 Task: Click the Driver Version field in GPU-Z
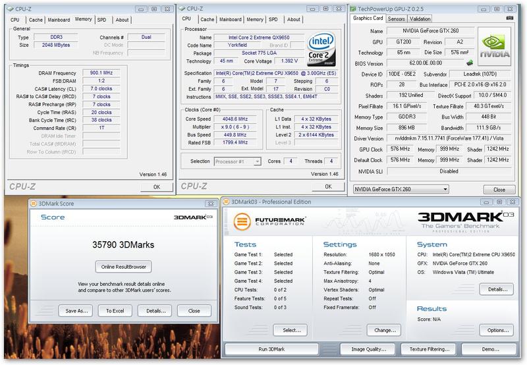(x=449, y=138)
